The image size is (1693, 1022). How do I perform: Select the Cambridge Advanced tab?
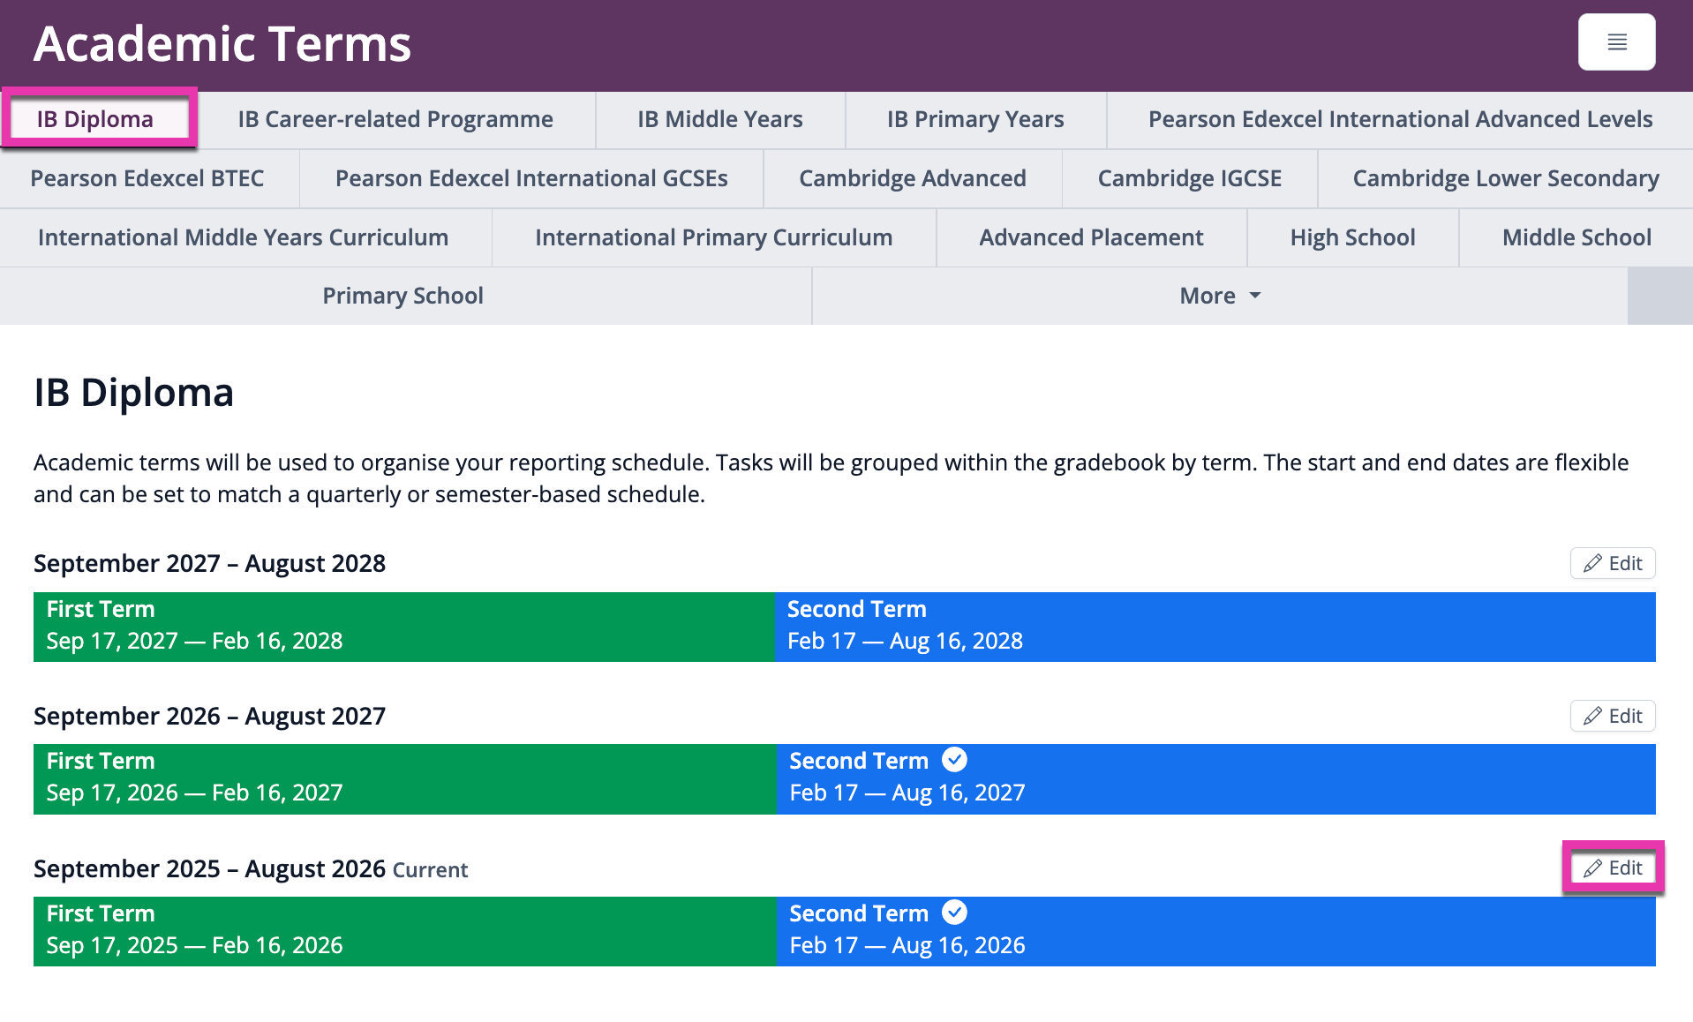[913, 178]
